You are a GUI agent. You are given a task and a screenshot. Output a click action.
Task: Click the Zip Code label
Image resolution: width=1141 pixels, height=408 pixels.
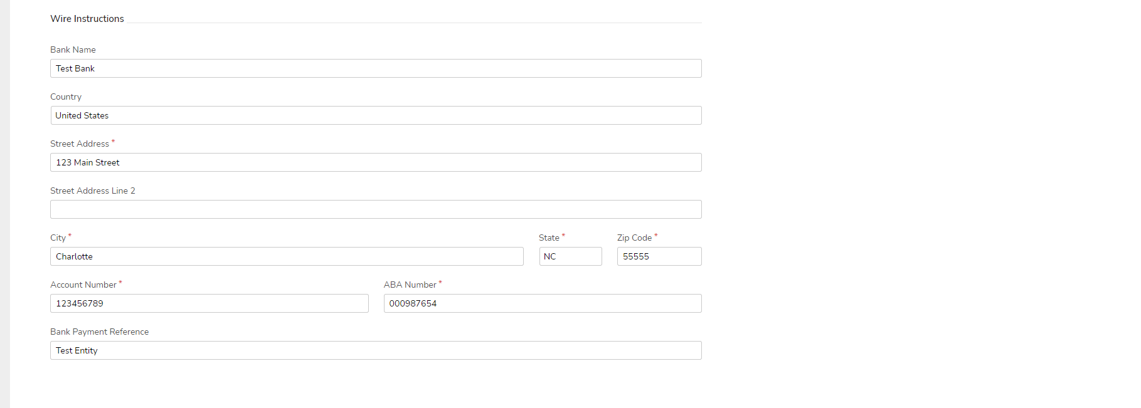point(634,238)
